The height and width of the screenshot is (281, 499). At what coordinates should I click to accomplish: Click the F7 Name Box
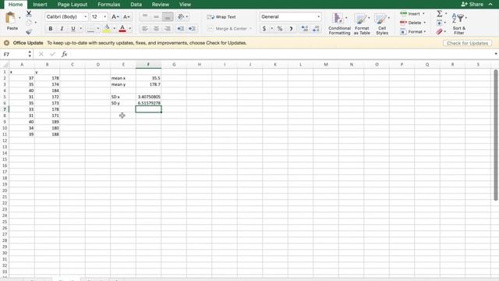point(15,54)
